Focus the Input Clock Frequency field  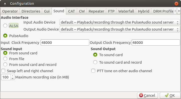pos(65,43)
